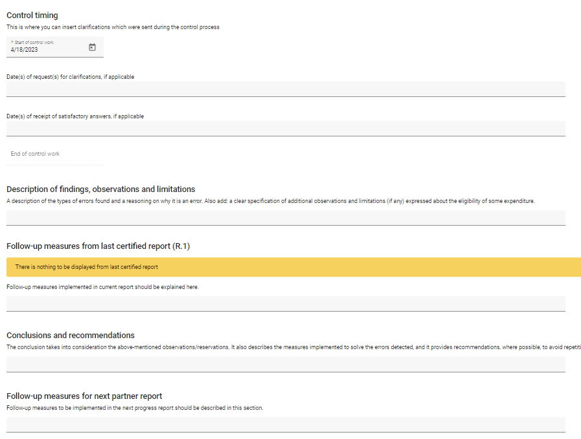The height and width of the screenshot is (439, 581).
Task: Focus the current report follow-up measures input
Action: point(286,303)
